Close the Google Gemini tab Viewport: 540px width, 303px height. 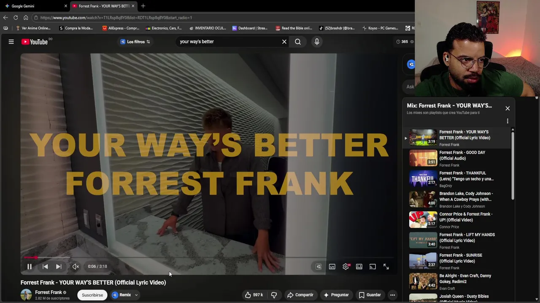coord(66,6)
